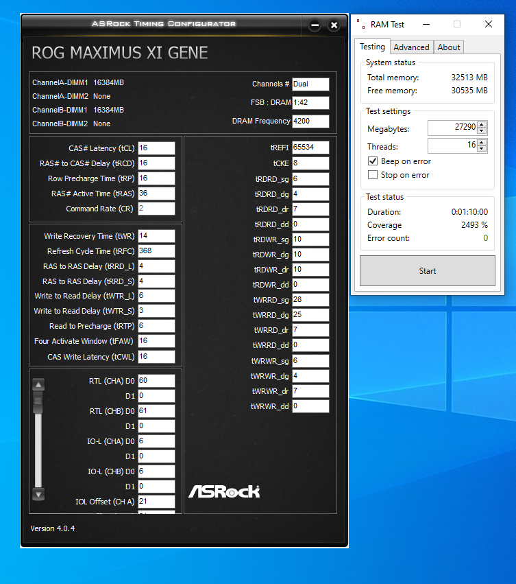Click the tREFI field showing 65534
Image resolution: width=516 pixels, height=584 pixels.
310,148
